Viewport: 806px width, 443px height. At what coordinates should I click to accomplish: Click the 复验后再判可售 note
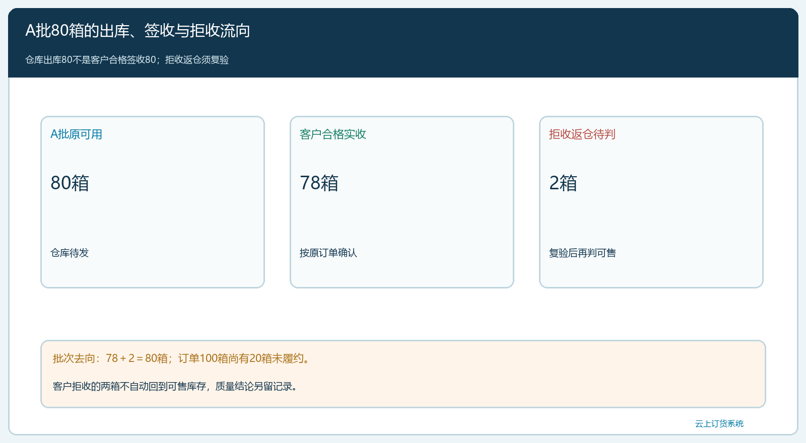tap(583, 253)
